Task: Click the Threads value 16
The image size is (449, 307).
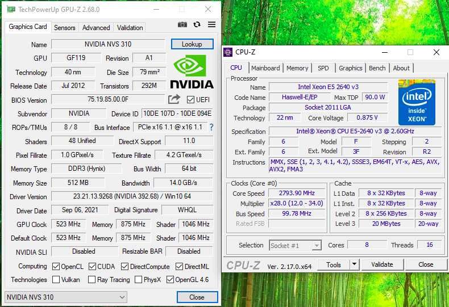Action: 430,245
